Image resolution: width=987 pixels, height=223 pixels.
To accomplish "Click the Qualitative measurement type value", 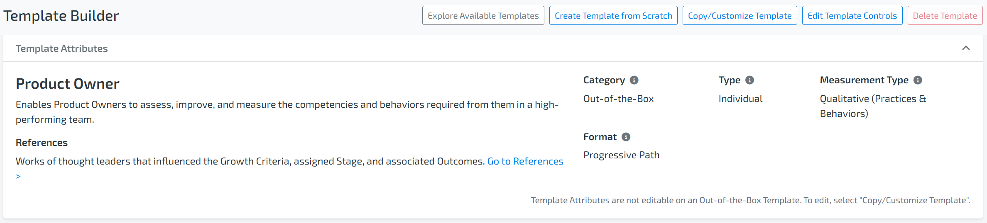I will click(x=872, y=106).
